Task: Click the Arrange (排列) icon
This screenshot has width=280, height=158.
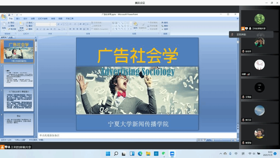Action: click(135, 25)
